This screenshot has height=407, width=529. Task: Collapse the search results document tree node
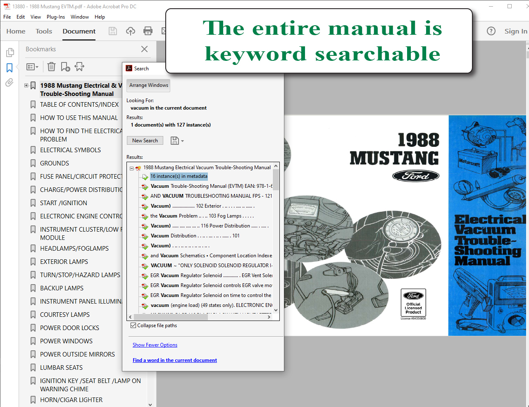[x=131, y=168]
